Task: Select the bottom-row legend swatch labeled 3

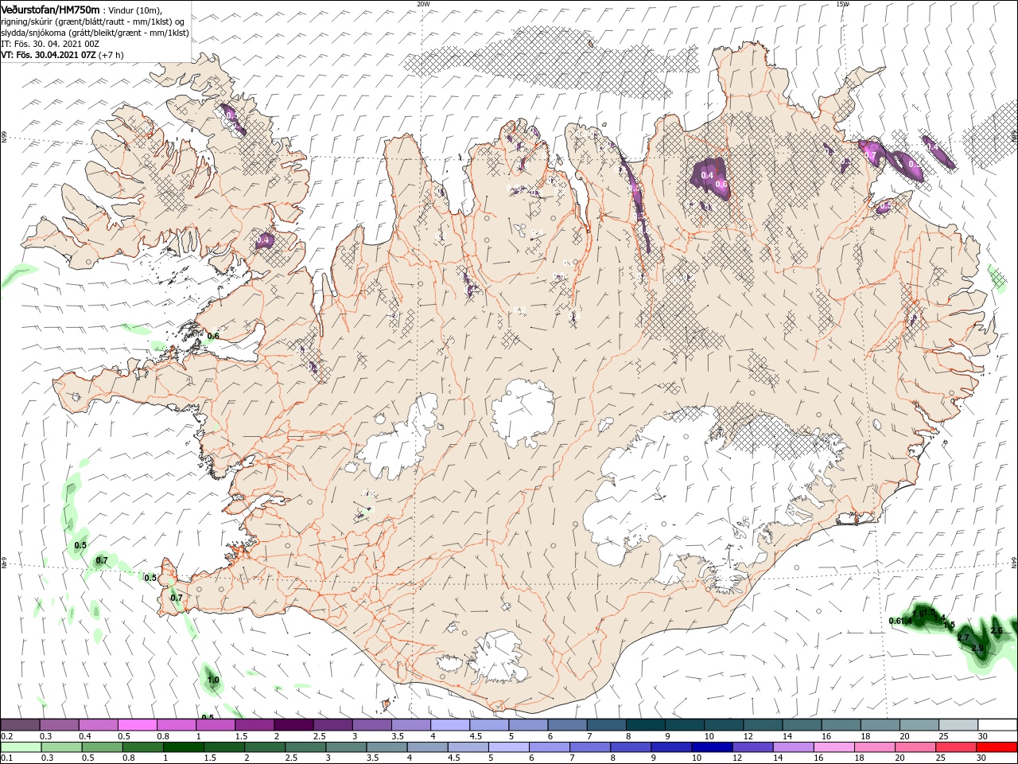Action: [346, 748]
